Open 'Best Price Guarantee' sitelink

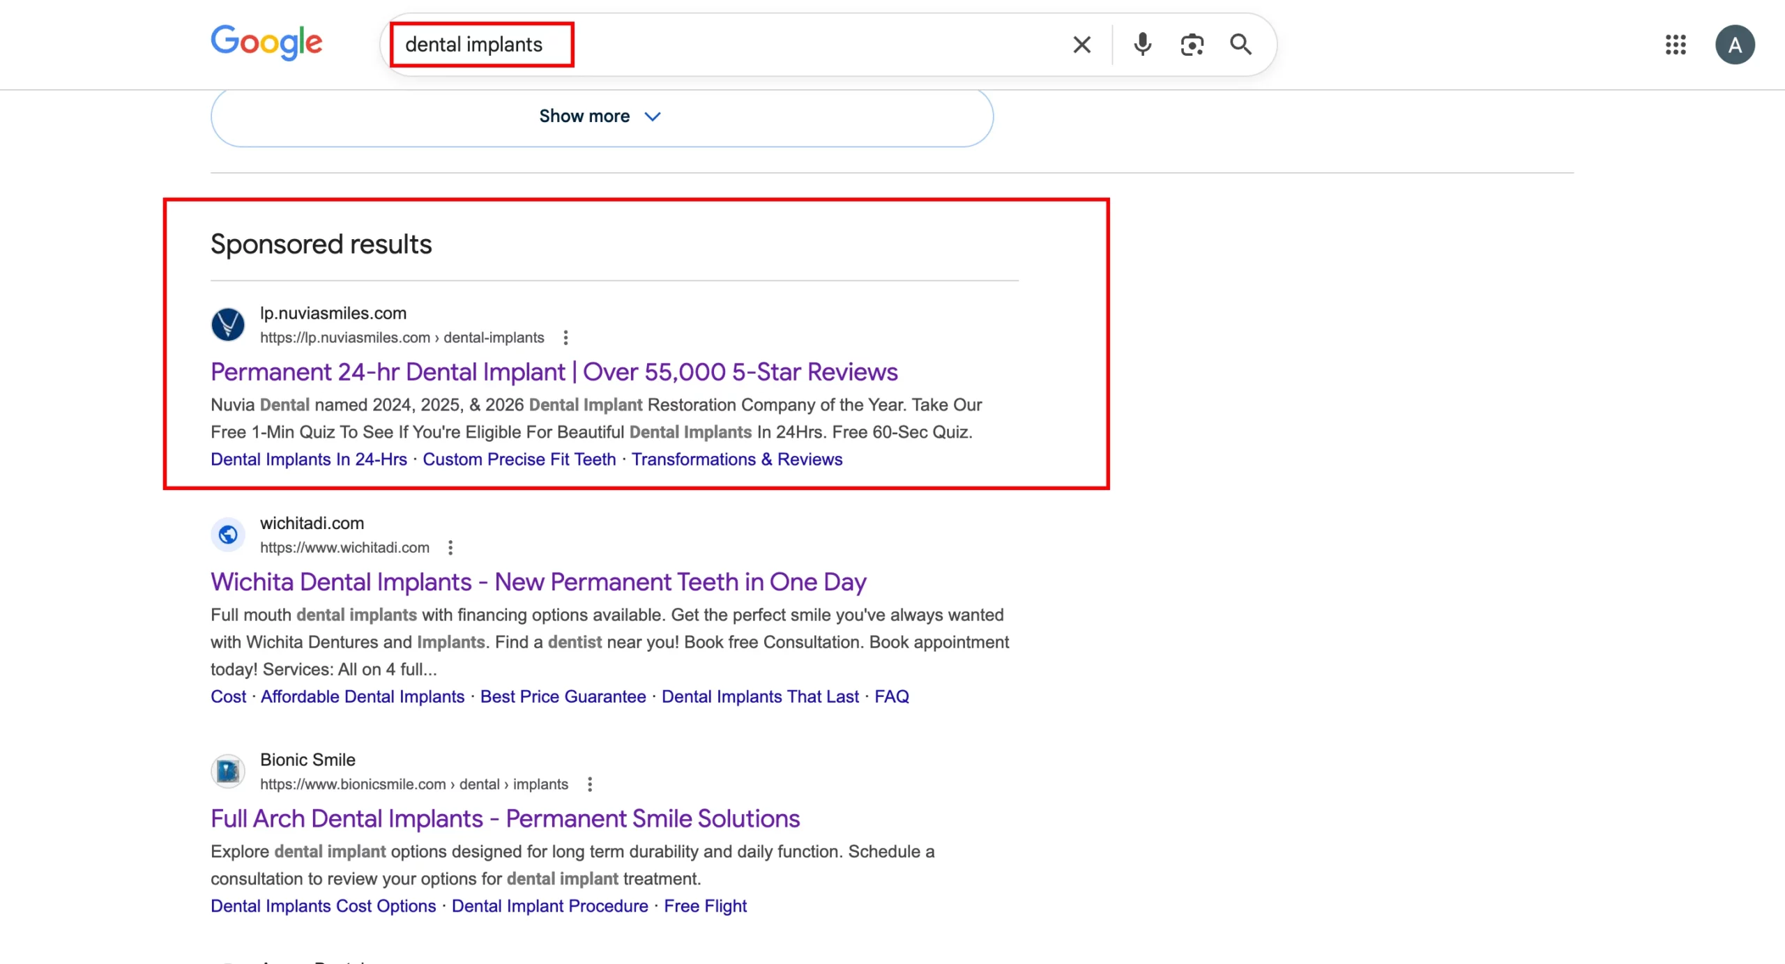tap(563, 696)
